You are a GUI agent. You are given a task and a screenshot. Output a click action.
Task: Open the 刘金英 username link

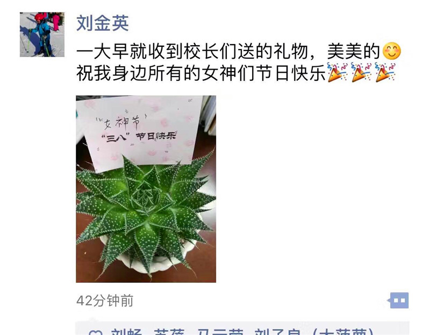(x=103, y=23)
